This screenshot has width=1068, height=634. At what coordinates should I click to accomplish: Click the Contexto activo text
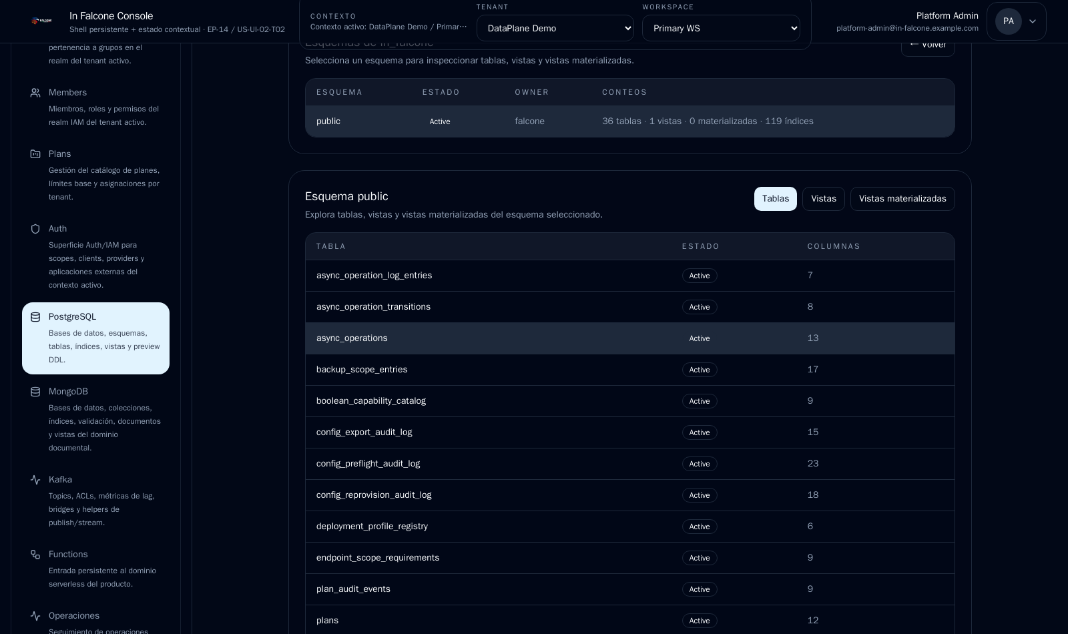click(388, 27)
